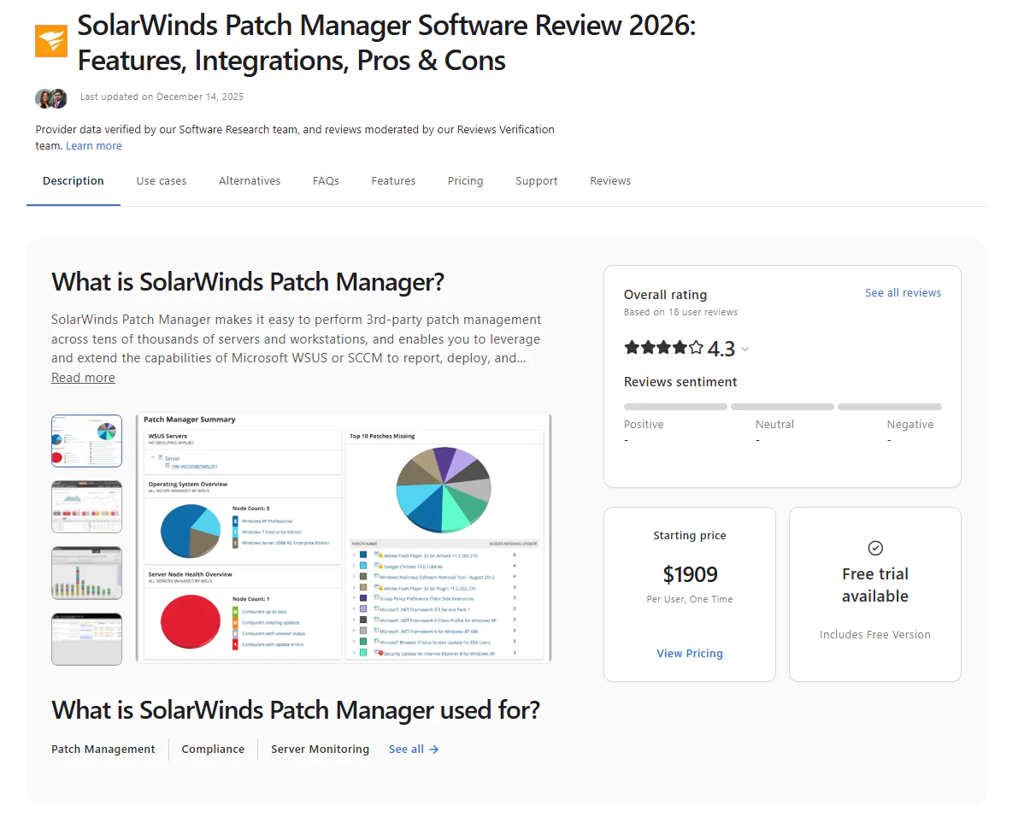Viewport: 1030px width, 823px height.
Task: Click the Neutral sentiment bar
Action: 782,407
